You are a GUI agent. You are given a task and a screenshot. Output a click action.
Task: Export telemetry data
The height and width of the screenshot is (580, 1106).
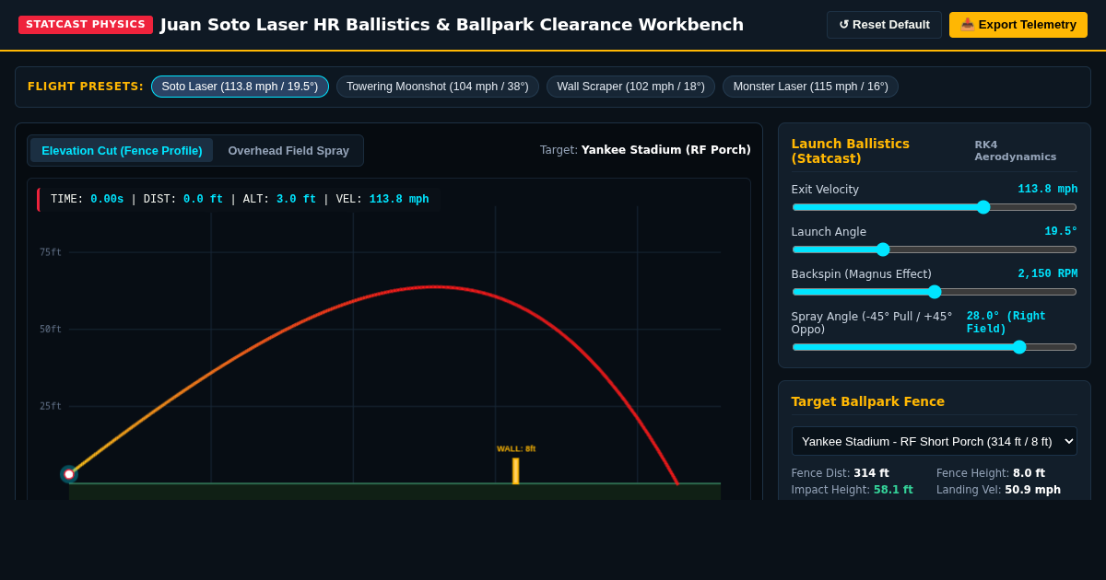[x=1018, y=25]
